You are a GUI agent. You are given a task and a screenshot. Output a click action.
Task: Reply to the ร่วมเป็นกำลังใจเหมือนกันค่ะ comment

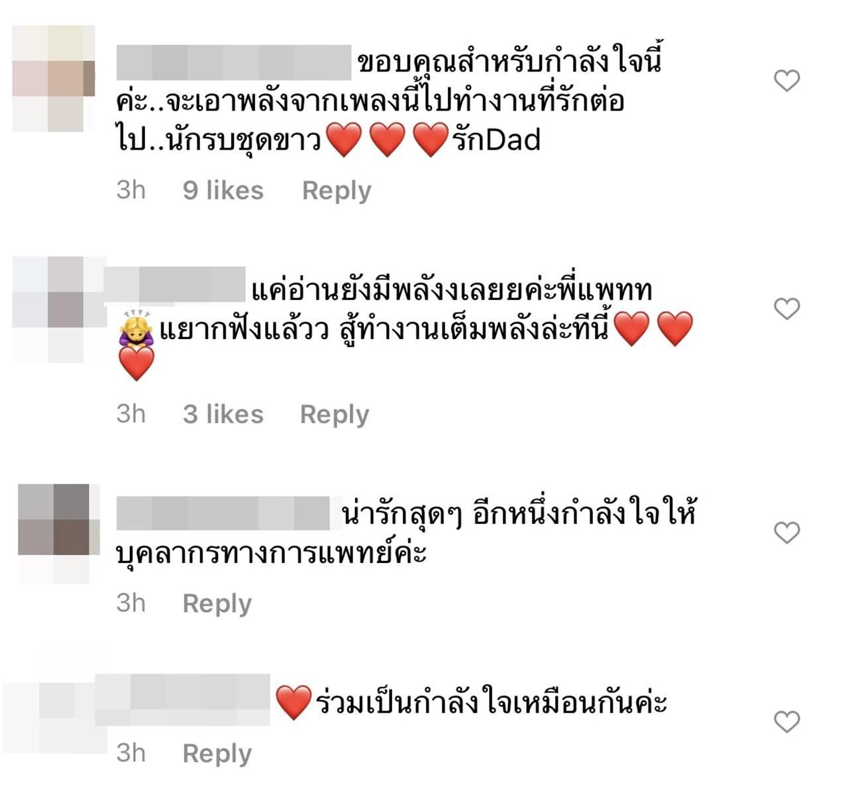tap(217, 754)
